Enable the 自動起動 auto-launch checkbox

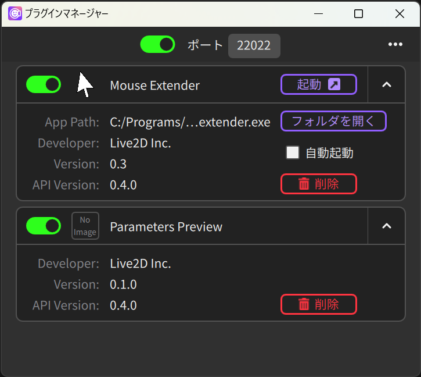(x=293, y=152)
